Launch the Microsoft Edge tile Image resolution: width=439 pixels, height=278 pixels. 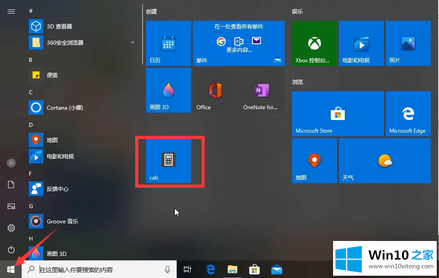tap(408, 114)
